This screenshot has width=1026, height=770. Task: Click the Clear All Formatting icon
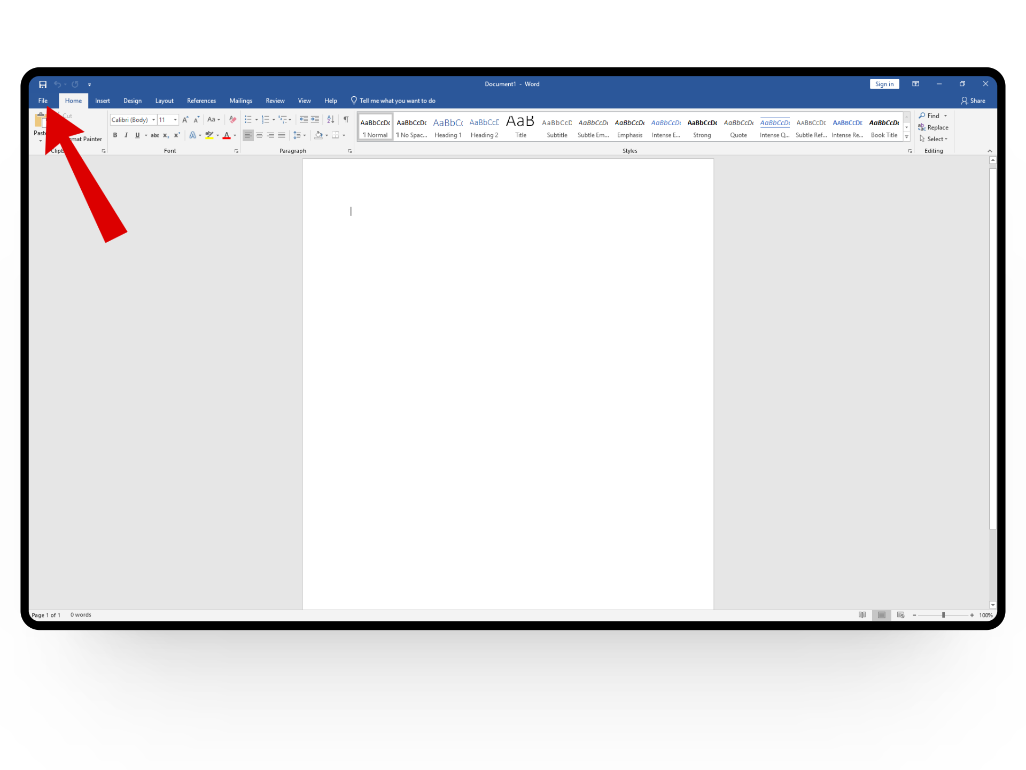coord(232,119)
